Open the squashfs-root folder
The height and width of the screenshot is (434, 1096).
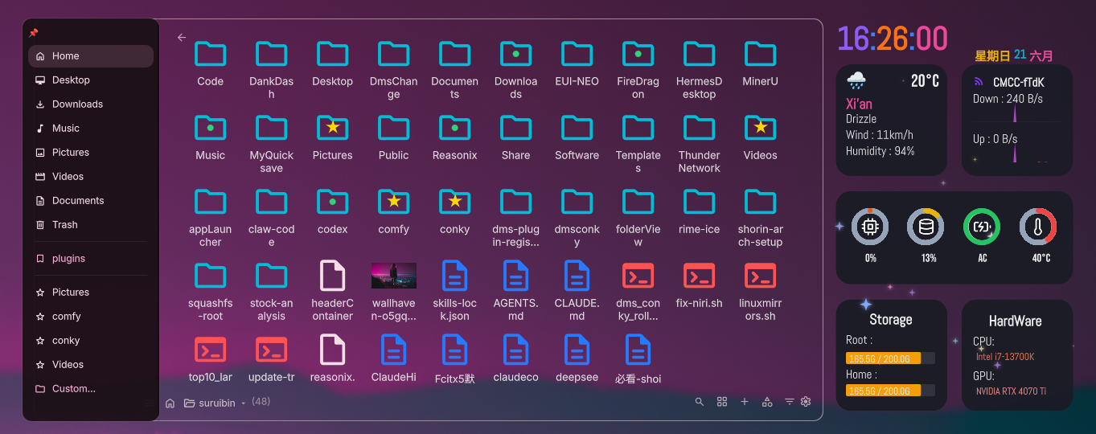click(211, 291)
